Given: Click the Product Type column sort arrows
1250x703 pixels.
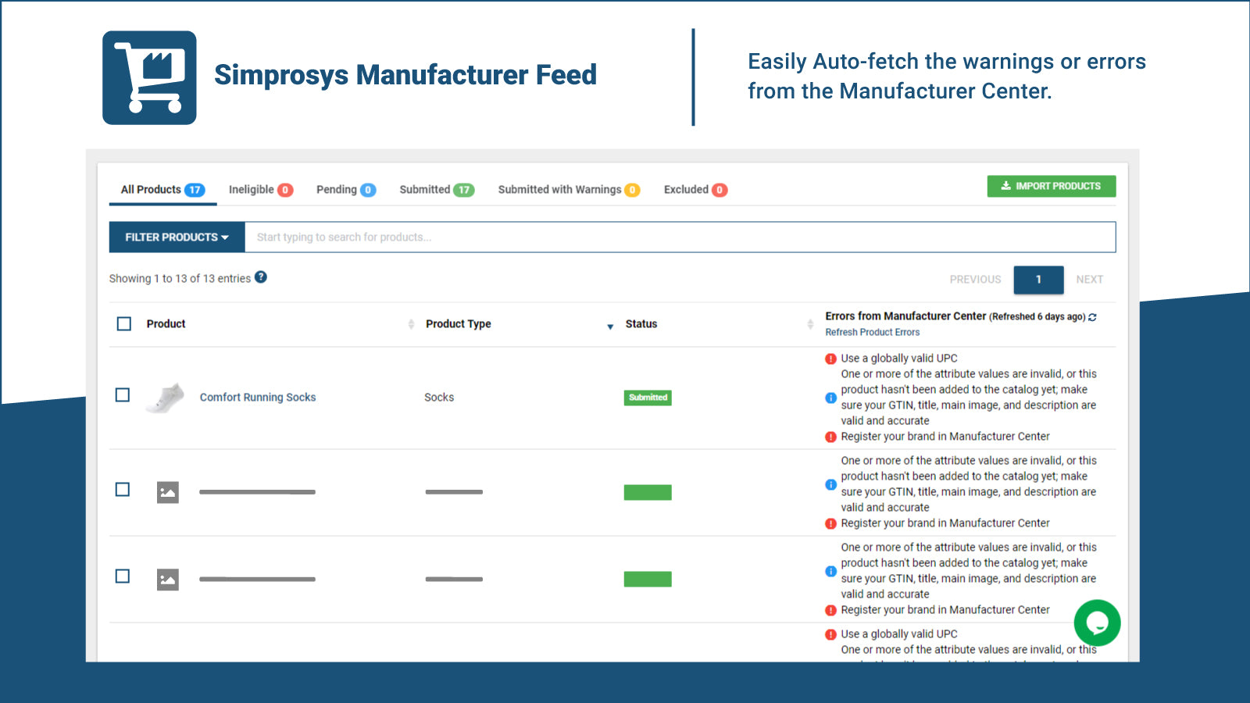Looking at the screenshot, I should (412, 323).
